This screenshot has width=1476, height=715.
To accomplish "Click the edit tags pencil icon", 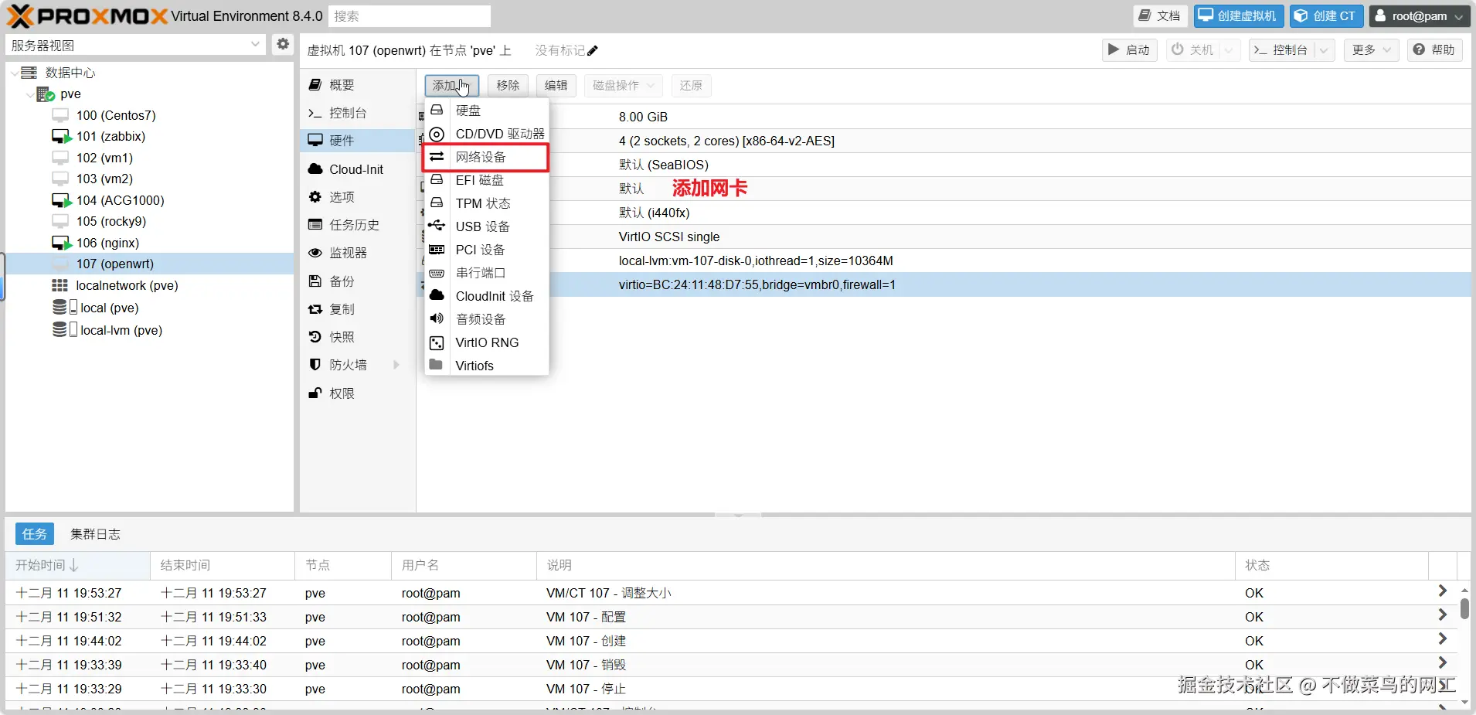I will point(593,50).
